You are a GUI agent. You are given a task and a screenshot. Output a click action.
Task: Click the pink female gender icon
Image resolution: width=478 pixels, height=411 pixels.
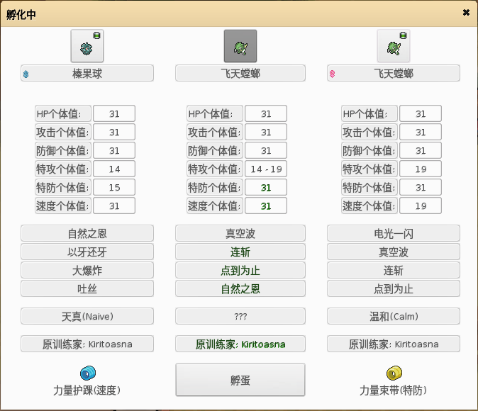pos(333,74)
